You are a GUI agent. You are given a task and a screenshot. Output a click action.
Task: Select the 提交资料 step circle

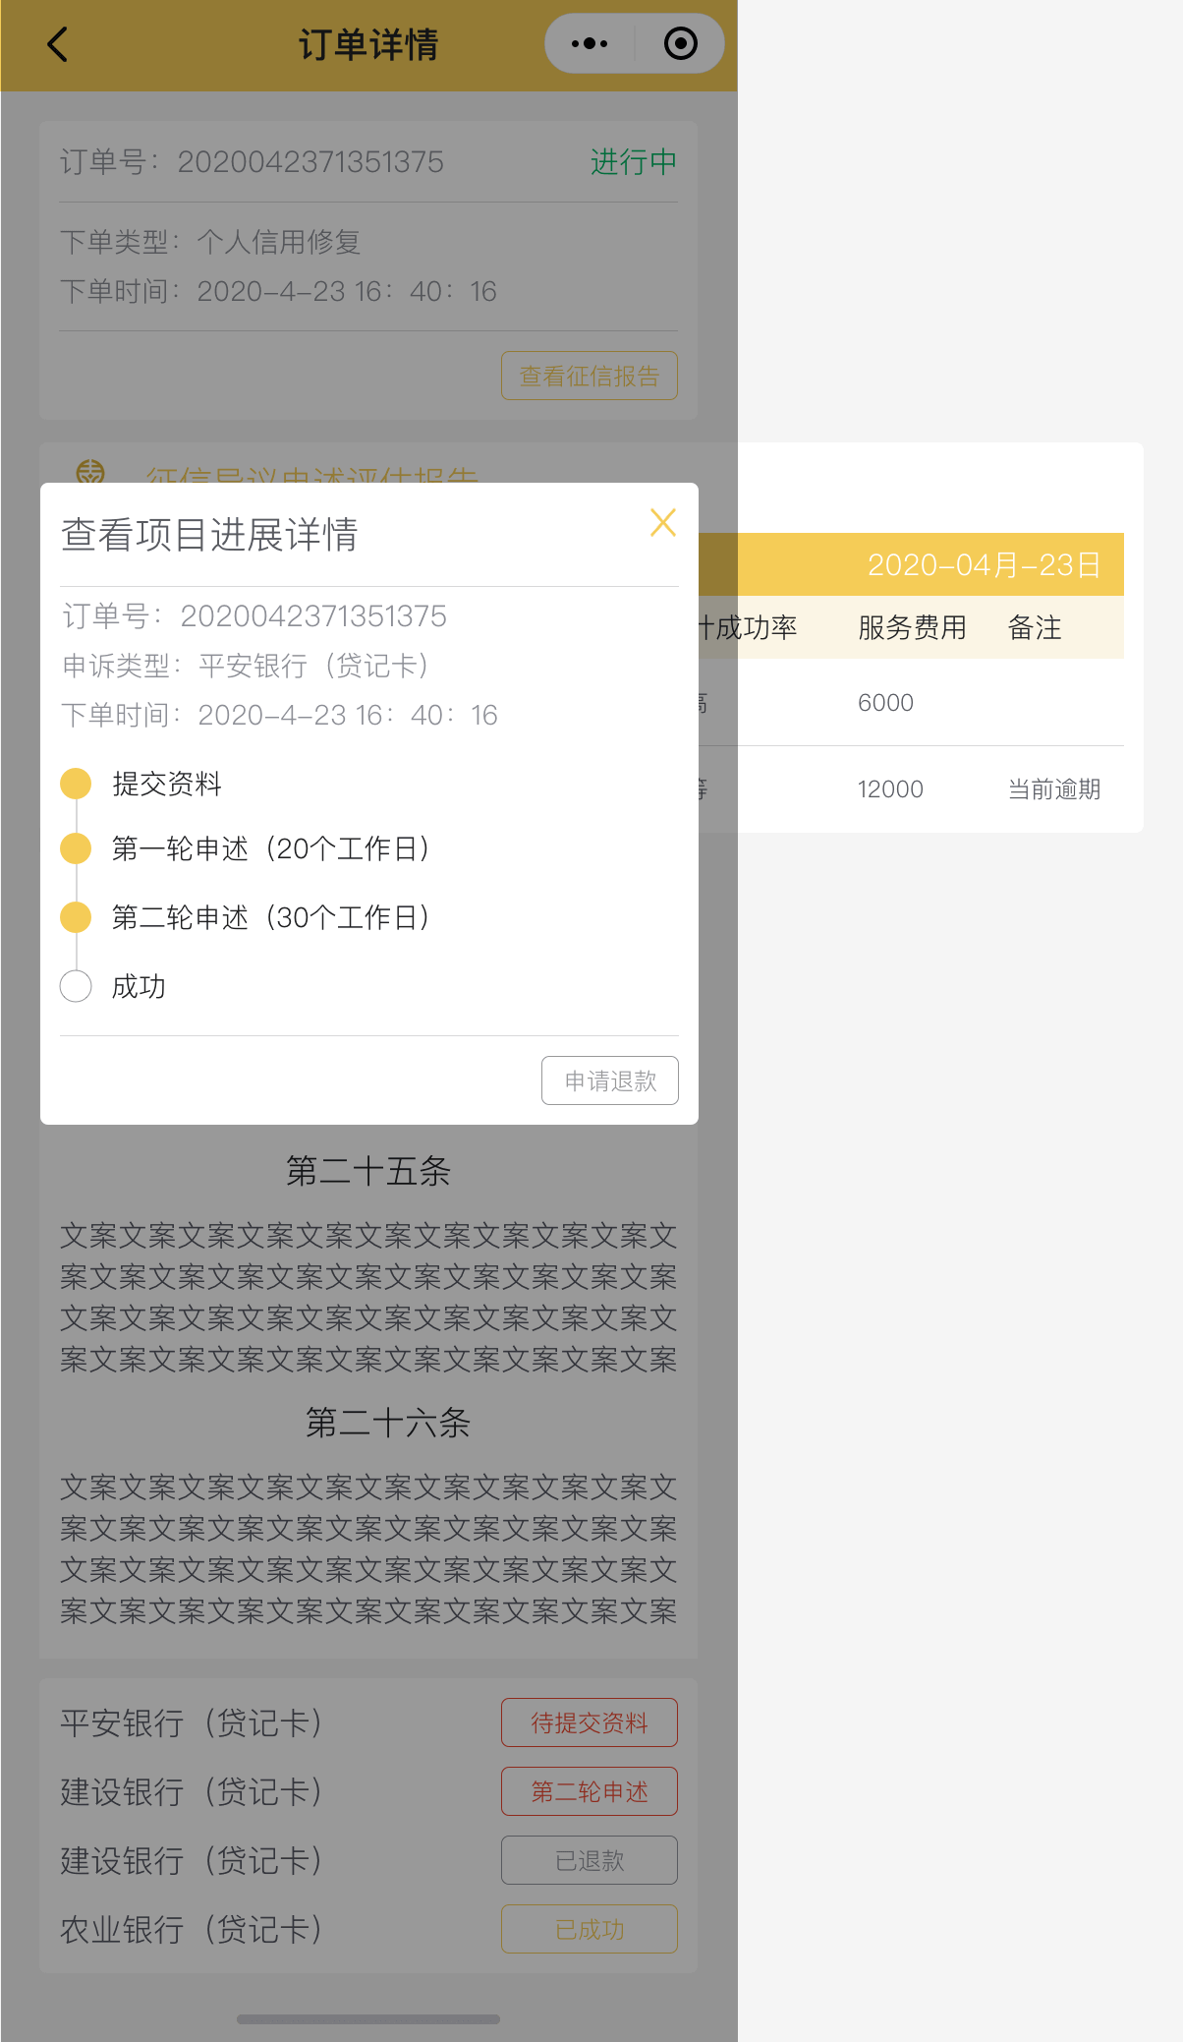pos(76,784)
